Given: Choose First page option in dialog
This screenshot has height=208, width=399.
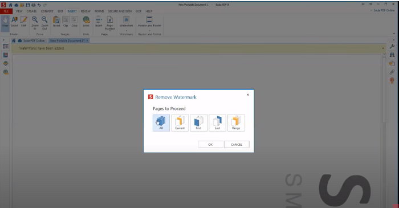Looking at the screenshot, I should (x=198, y=123).
